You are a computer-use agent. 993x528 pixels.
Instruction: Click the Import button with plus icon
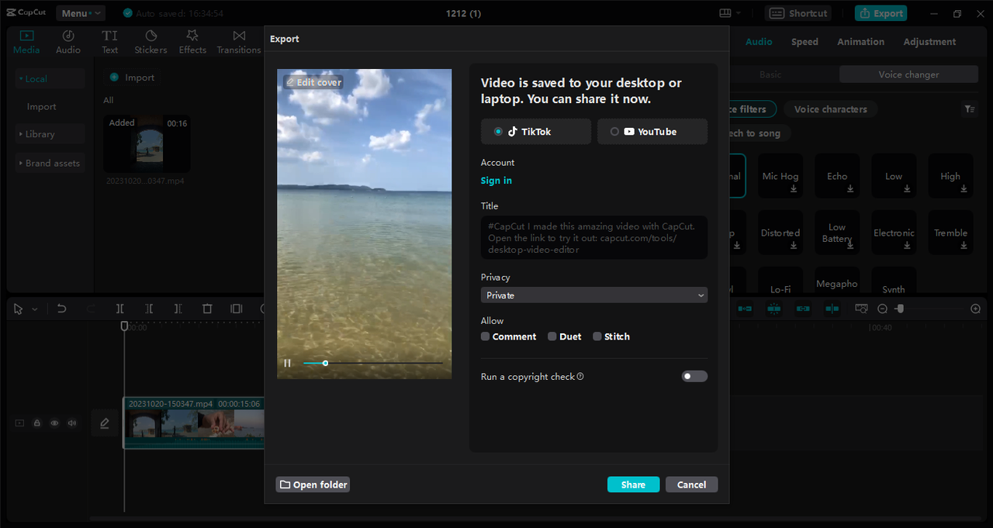tap(132, 78)
